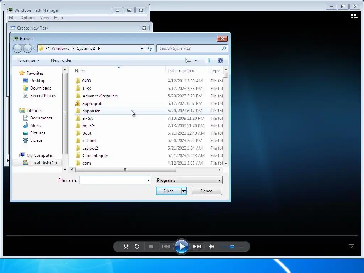The width and height of the screenshot is (364, 273).
Task: Switch media player to library view
Action: (x=354, y=16)
